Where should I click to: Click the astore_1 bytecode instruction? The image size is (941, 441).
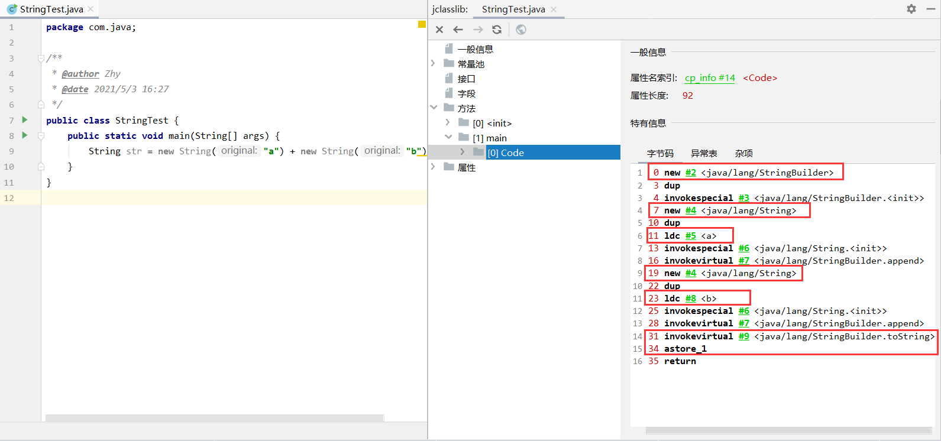[x=685, y=349]
